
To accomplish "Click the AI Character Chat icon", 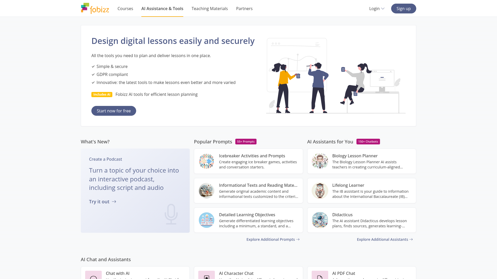I will [207, 275].
